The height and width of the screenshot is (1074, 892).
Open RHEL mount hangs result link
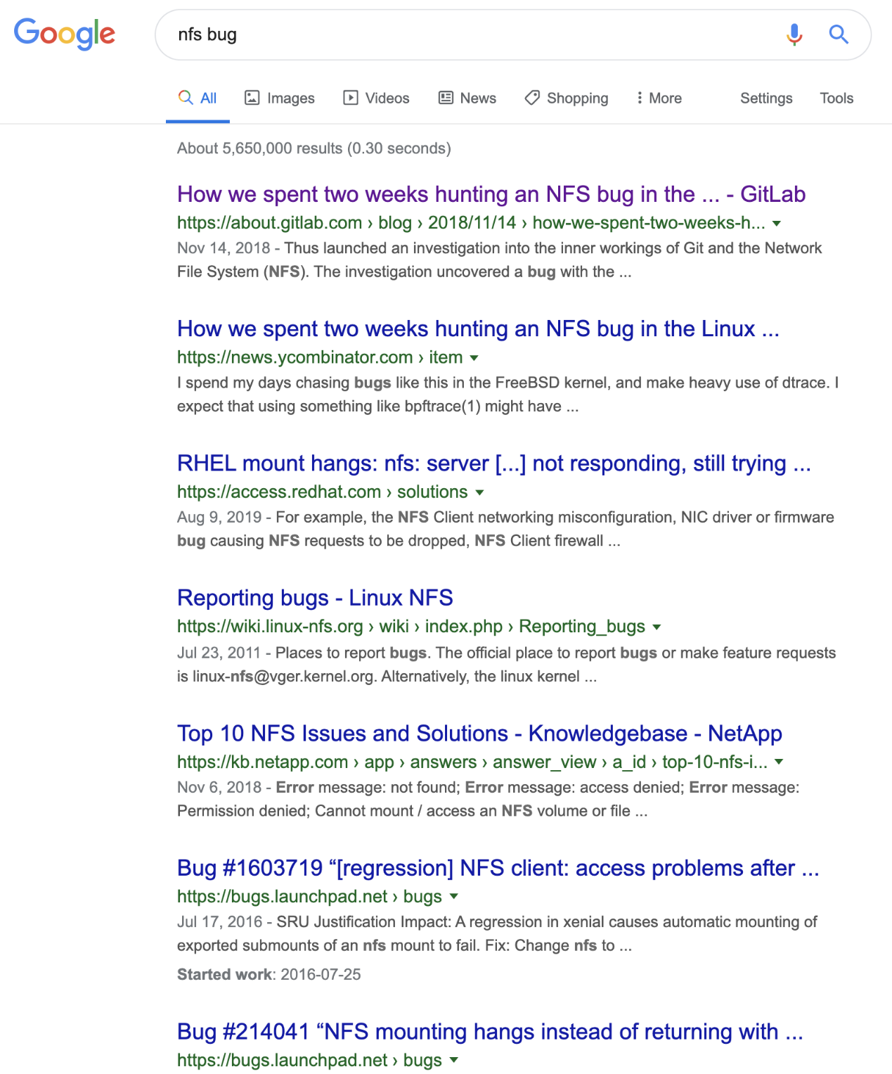point(493,464)
